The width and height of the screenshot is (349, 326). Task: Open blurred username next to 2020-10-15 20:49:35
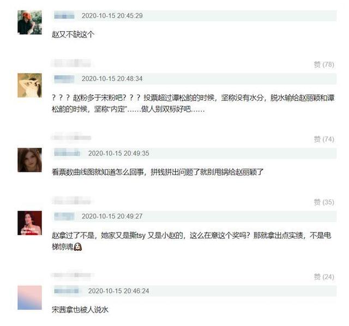67,153
